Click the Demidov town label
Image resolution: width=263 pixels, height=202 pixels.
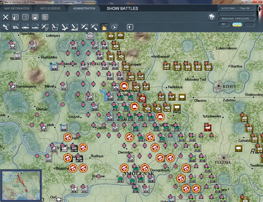tap(125, 152)
